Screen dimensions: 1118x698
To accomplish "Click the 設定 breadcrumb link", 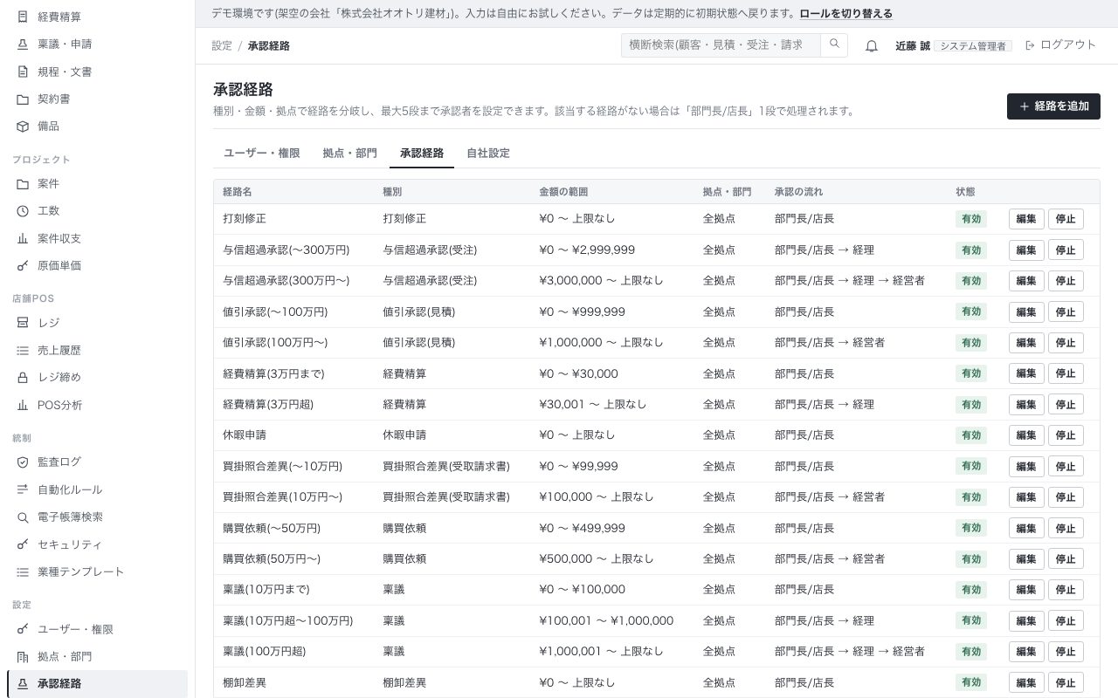I will (x=222, y=45).
